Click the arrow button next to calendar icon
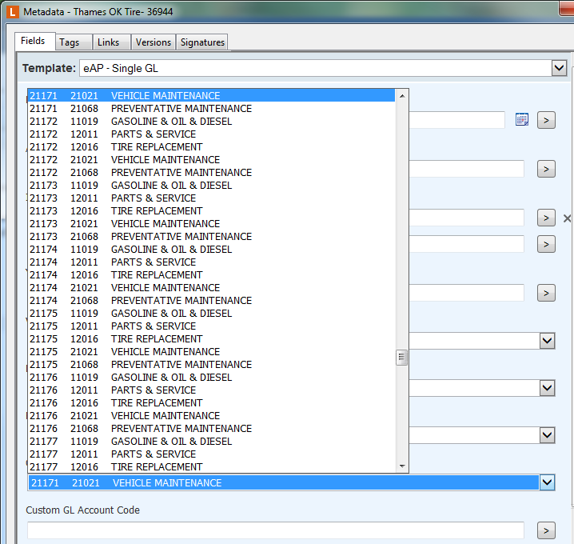Screen dimensions: 574x544 coord(546,120)
